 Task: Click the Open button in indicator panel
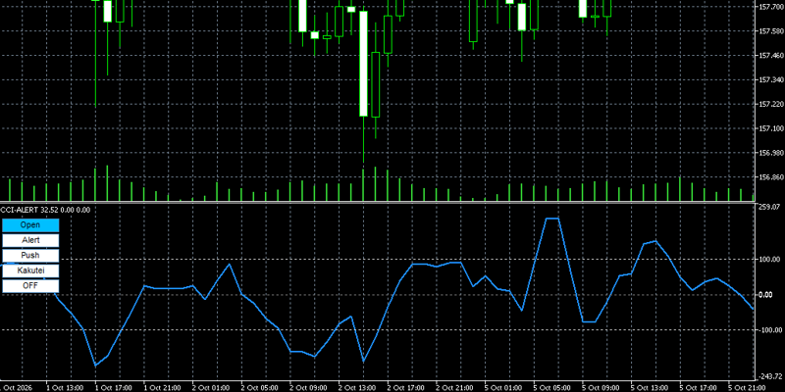(30, 225)
